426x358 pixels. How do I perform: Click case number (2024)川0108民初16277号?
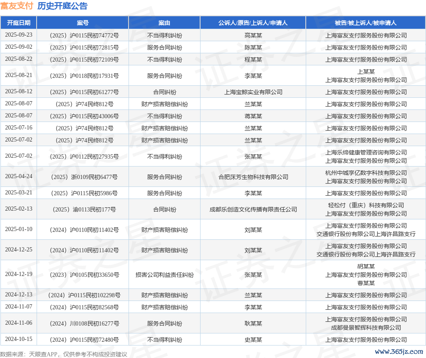[83, 323]
